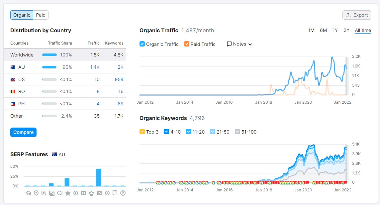Click the Knowledge Panel question-mark SERP icon
Screen dimensions: 380x205
pos(123,193)
